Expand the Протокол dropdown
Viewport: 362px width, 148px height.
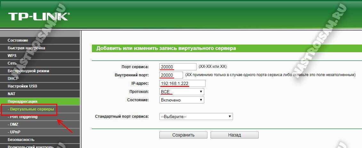pyautogui.click(x=181, y=92)
